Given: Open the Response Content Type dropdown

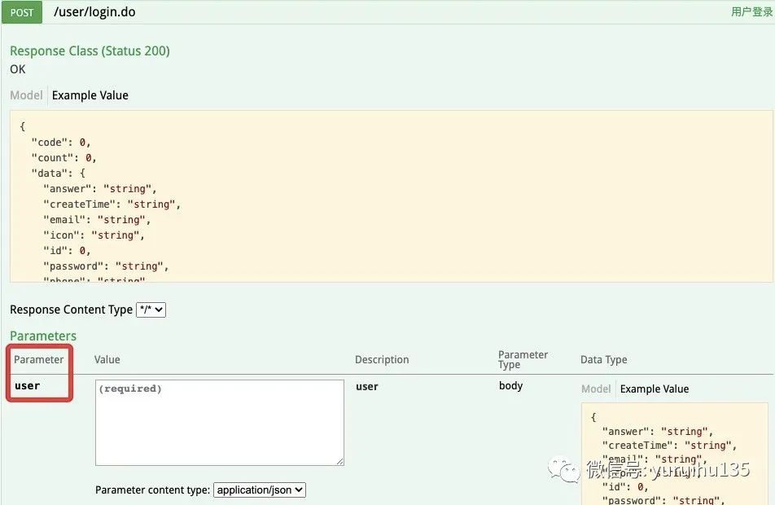Looking at the screenshot, I should tap(151, 310).
